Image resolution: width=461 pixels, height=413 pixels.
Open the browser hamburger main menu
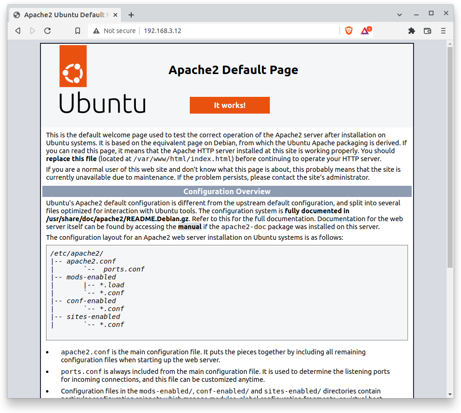point(443,31)
